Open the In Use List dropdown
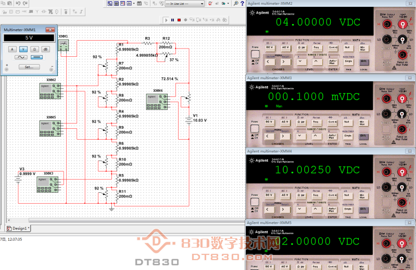This screenshot has height=270, width=416. point(184,3)
